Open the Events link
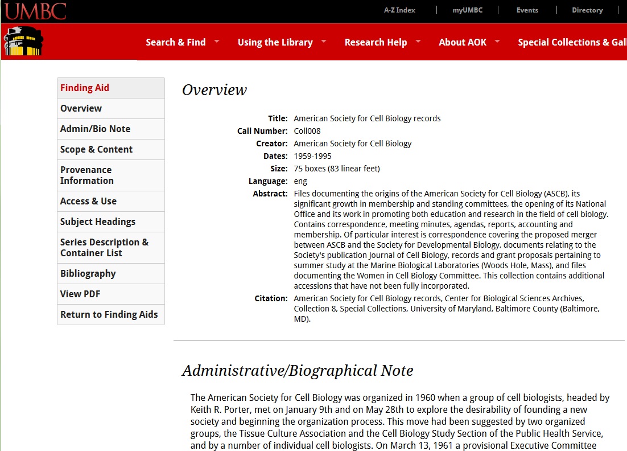Viewport: 627px width, 451px height. coord(527,10)
